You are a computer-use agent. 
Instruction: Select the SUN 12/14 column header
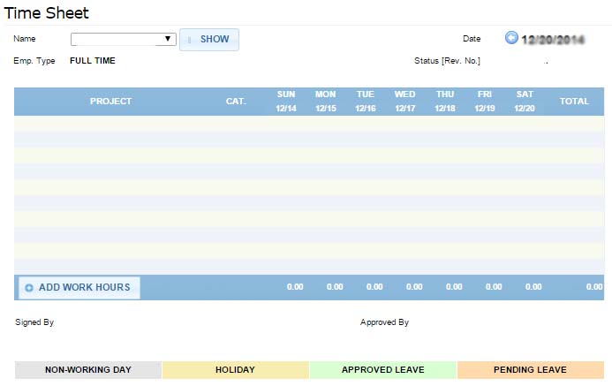286,102
